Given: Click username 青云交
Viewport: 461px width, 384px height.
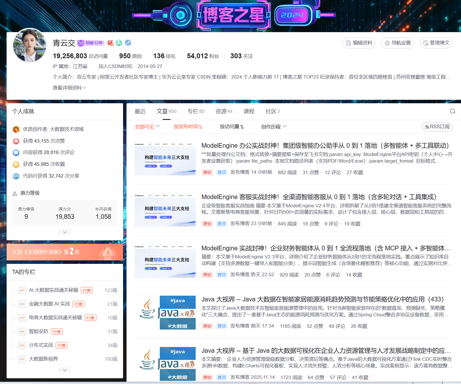Looking at the screenshot, I should (64, 43).
